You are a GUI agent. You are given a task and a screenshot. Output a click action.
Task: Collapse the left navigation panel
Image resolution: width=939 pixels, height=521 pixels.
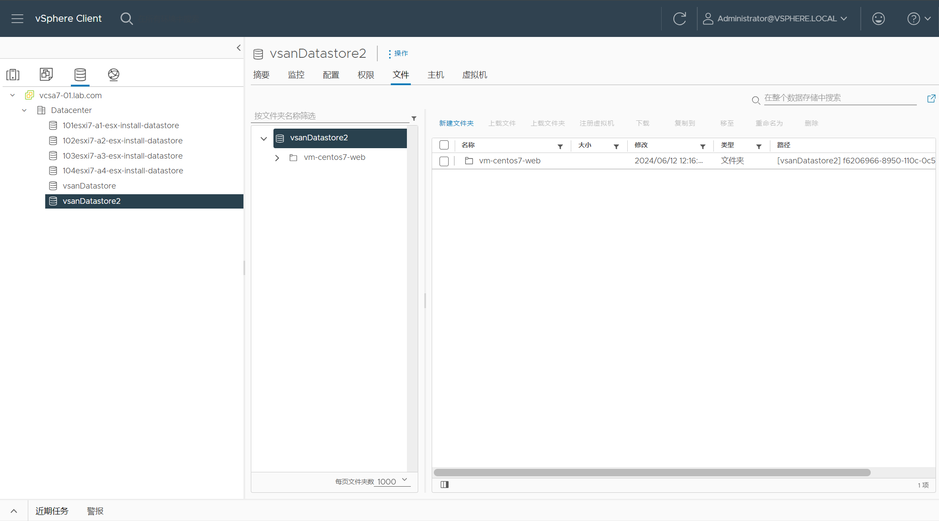pos(238,48)
